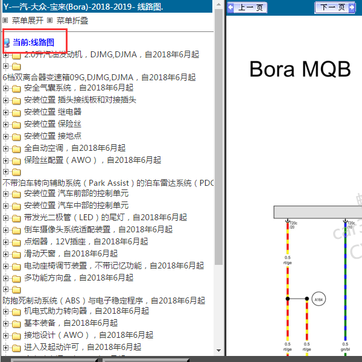Select 带发光二极管（LED）的尾灯 entry
This screenshot has height=362, width=362.
[x=106, y=217]
